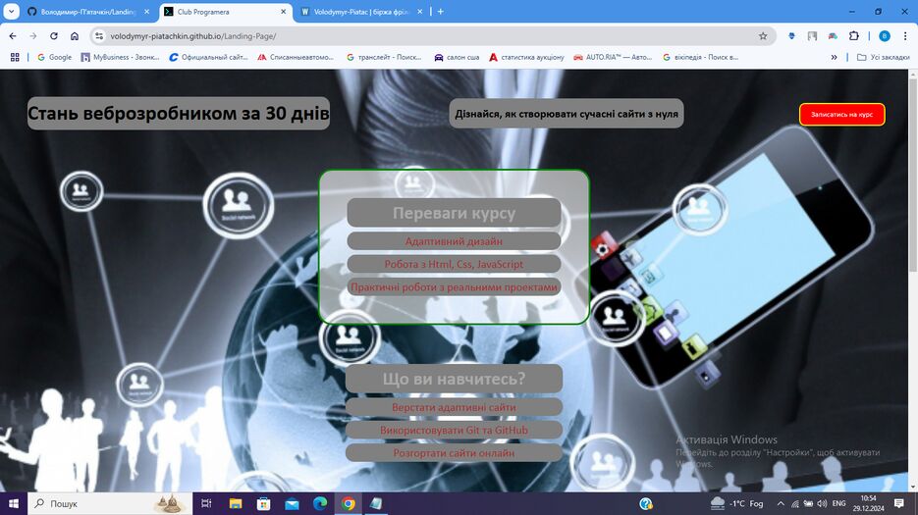The image size is (918, 515).
Task: Open the notepad-like app on taskbar
Action: point(376,503)
